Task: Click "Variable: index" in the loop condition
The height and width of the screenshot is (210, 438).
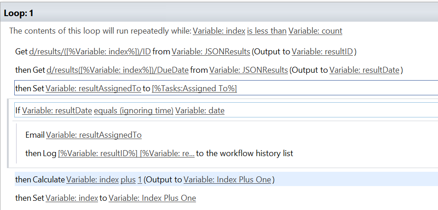Action: coord(219,31)
